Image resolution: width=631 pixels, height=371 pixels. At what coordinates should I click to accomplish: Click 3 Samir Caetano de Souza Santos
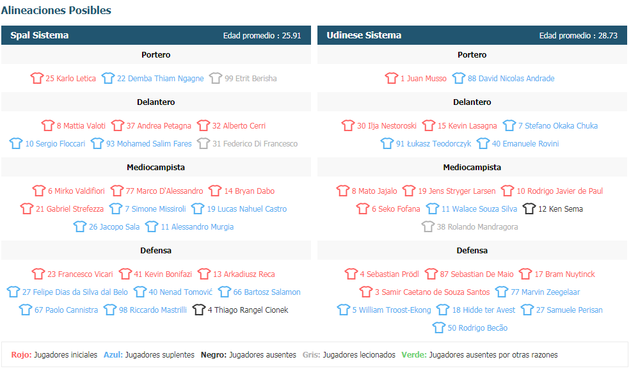pos(432,292)
